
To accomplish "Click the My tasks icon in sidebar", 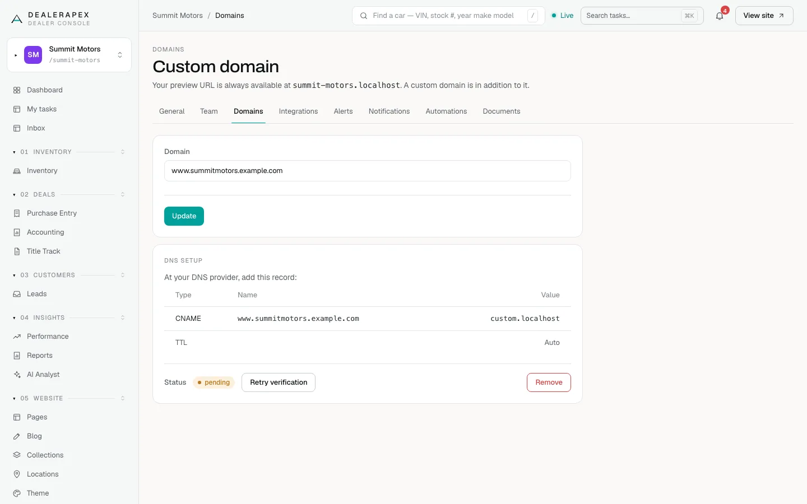I will tap(17, 109).
